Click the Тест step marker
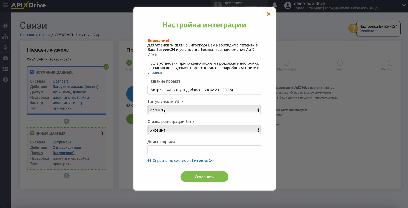Screen dimensions: 408x208 (x=340, y=63)
